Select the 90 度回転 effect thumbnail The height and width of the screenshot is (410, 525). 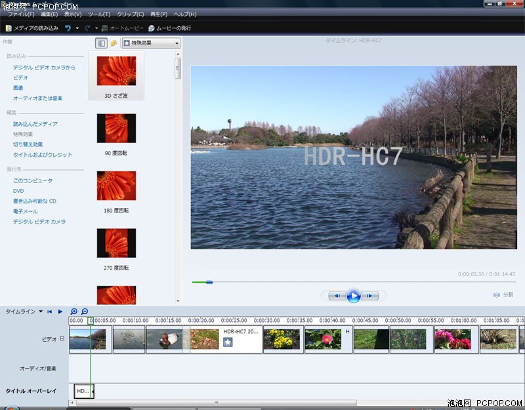tap(116, 129)
